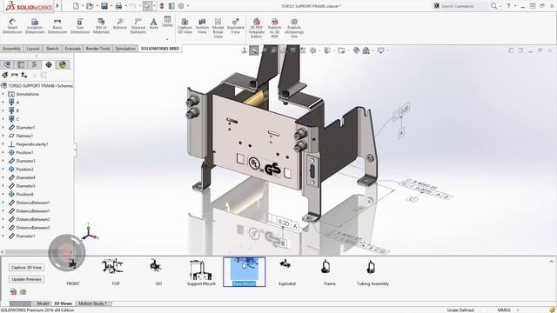Activate the Section View tool

[202, 27]
